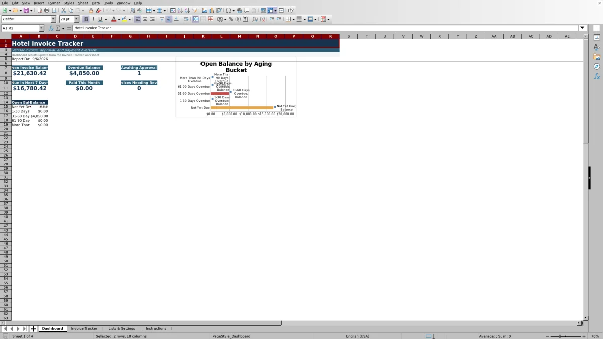
Task: Toggle Wrap Text for cells
Action: coord(186,19)
